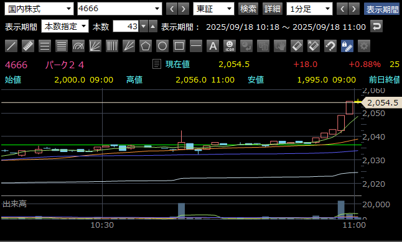Click the reset return arrow button
Image resolution: width=402 pixels, height=242 pixels.
(x=376, y=26)
